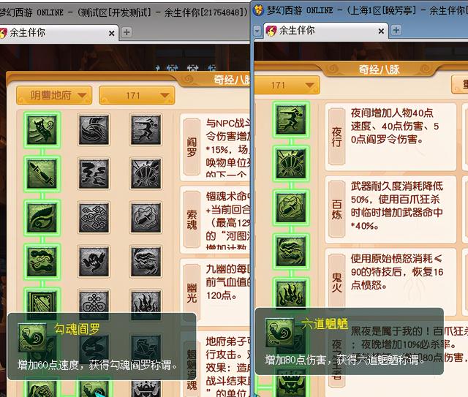Select gray Chinese knot skill icon in left window

click(94, 301)
